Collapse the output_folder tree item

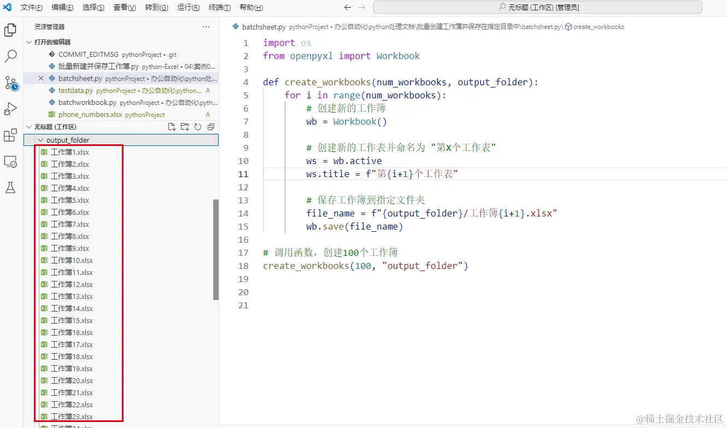coord(39,140)
